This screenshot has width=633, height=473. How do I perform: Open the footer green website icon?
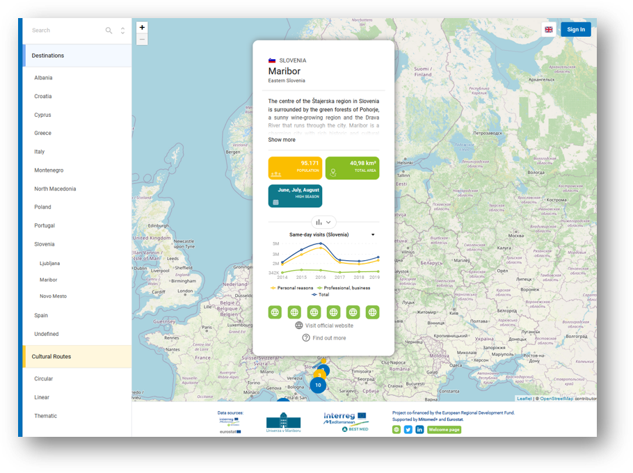396,429
